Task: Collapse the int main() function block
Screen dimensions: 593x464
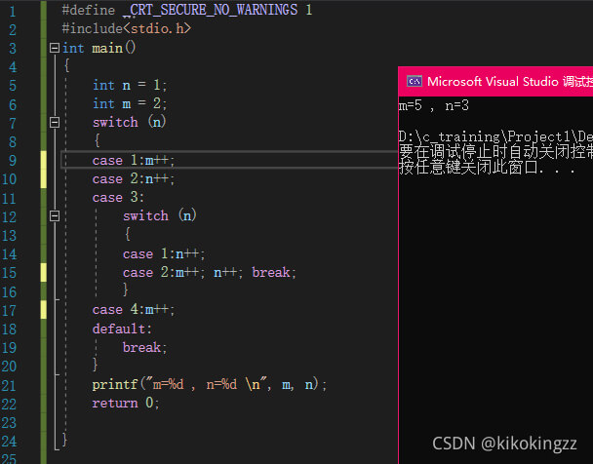Action: pyautogui.click(x=54, y=48)
